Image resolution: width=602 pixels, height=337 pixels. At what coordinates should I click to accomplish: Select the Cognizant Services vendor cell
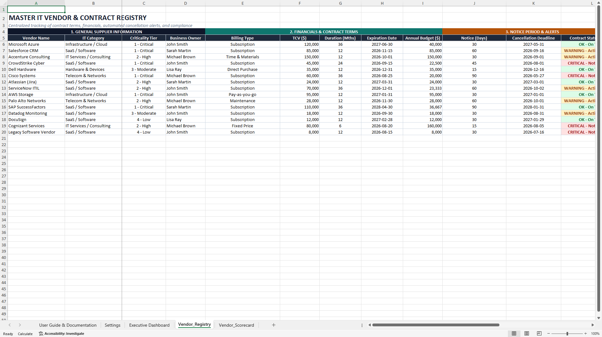point(36,126)
